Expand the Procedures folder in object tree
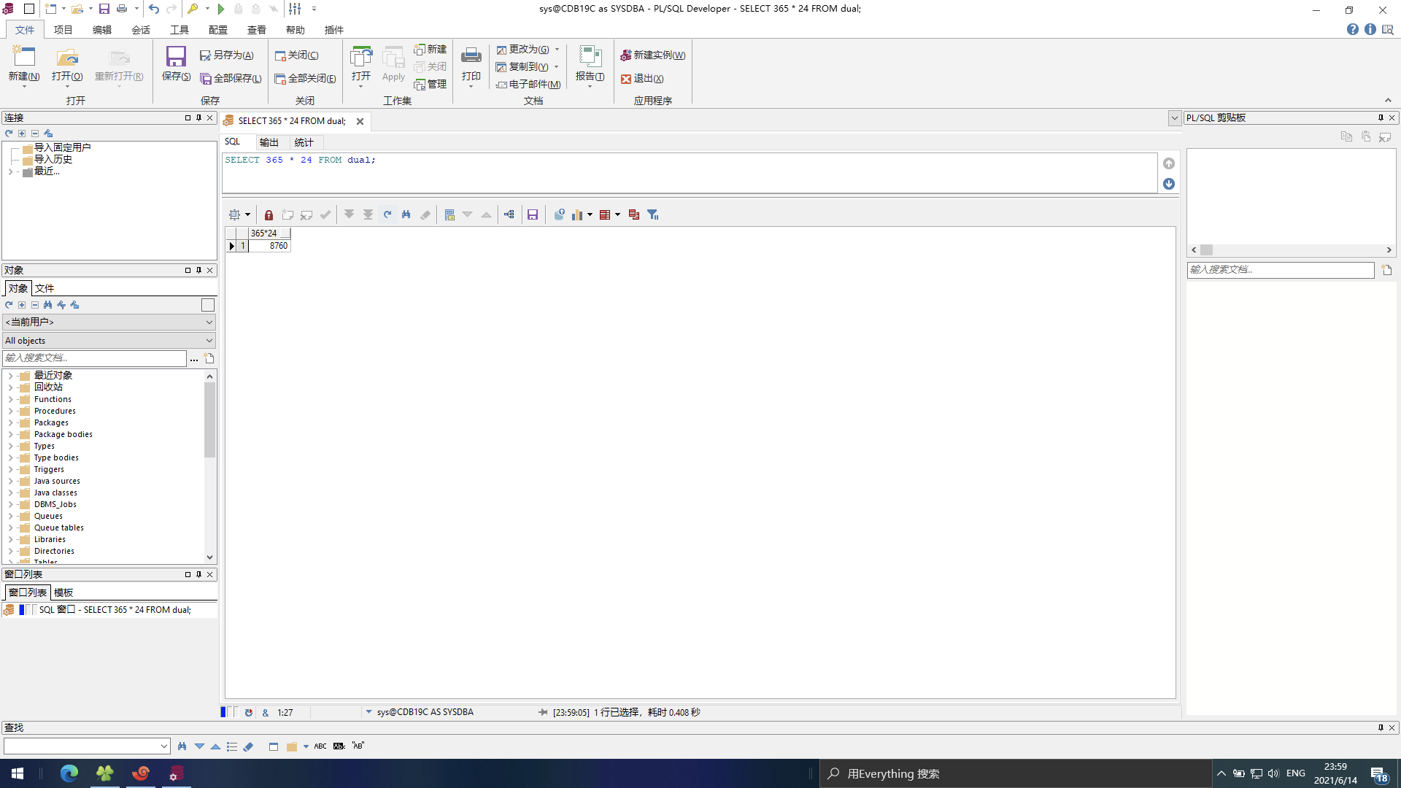Viewport: 1401px width, 788px height. pyautogui.click(x=10, y=411)
